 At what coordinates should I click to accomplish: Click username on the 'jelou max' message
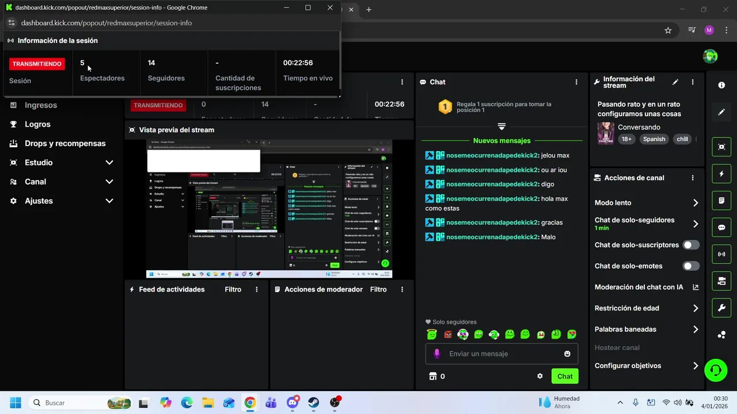click(x=492, y=155)
